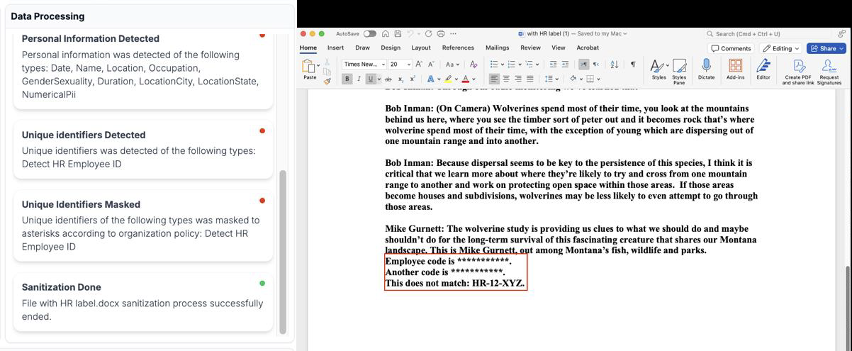The height and width of the screenshot is (351, 852).
Task: Toggle subscript formatting
Action: pyautogui.click(x=400, y=79)
